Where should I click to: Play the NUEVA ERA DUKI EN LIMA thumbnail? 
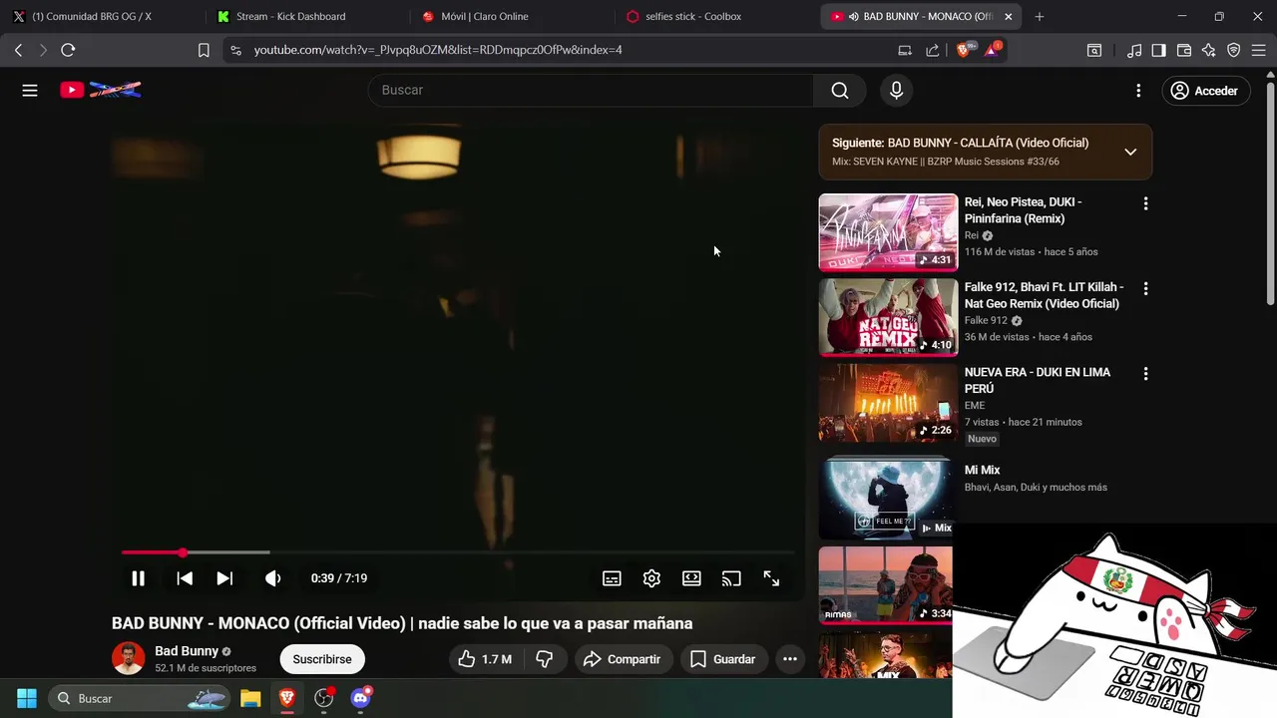888,403
